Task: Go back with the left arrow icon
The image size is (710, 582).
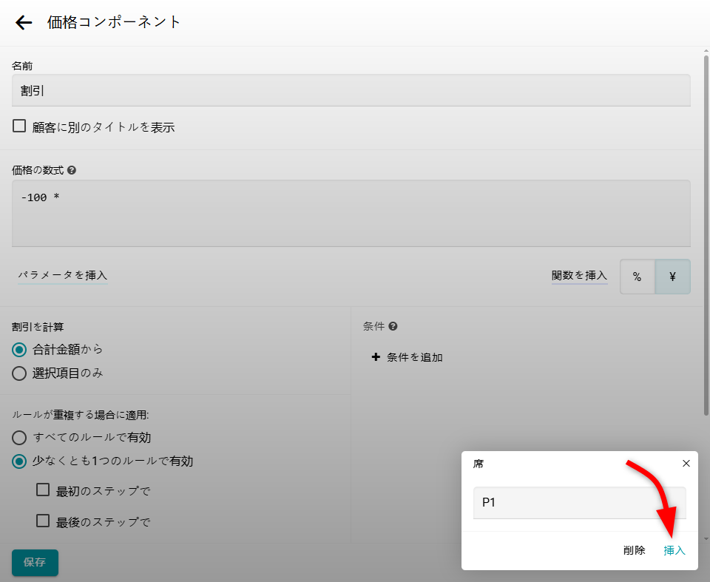Action: (x=24, y=22)
